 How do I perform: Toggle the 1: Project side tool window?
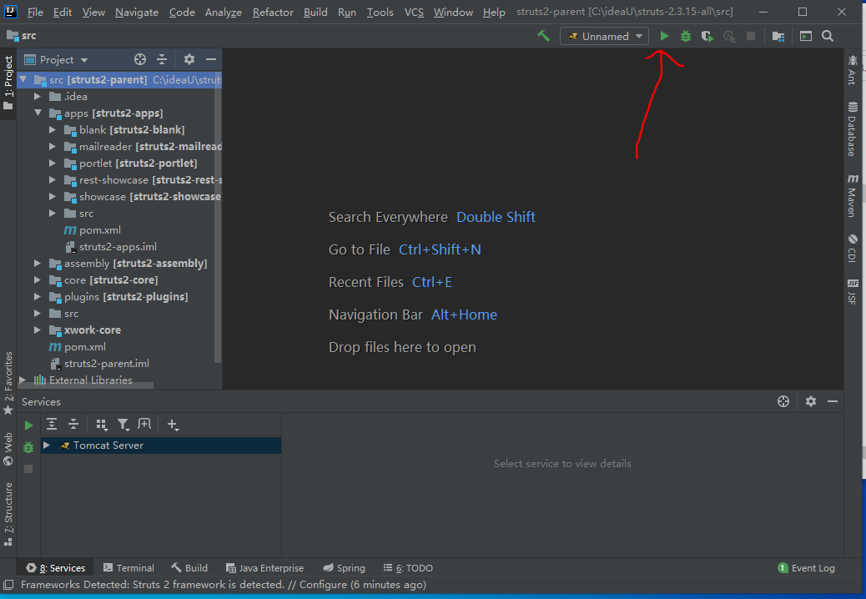8,82
